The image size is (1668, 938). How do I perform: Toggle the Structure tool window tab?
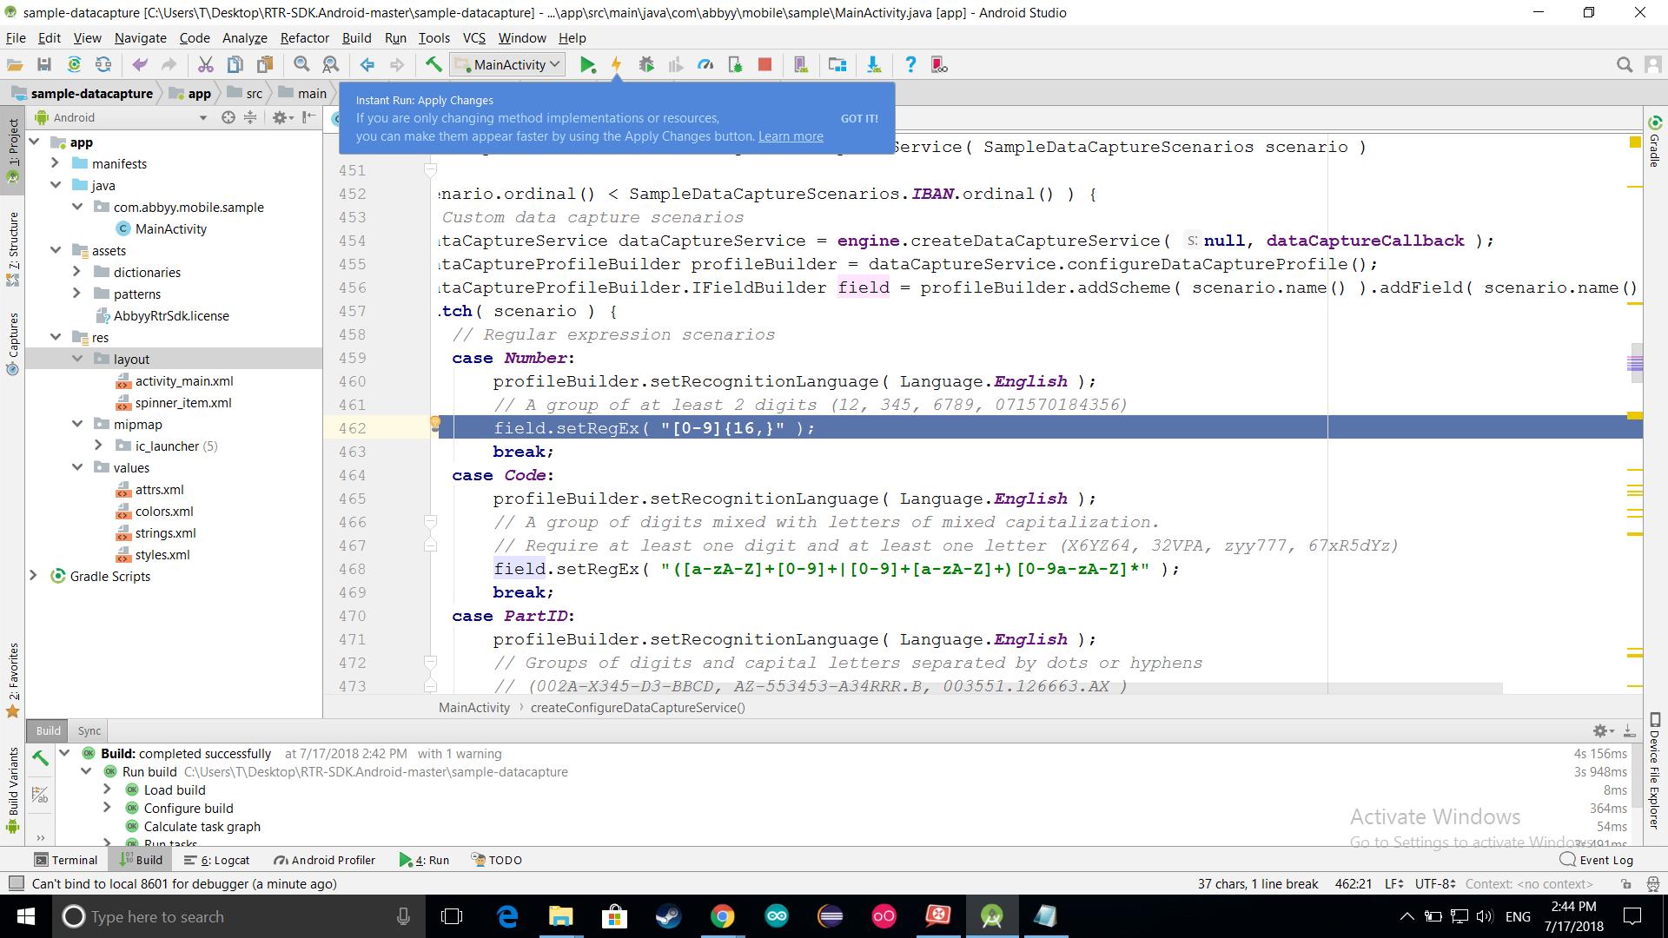pyautogui.click(x=12, y=249)
